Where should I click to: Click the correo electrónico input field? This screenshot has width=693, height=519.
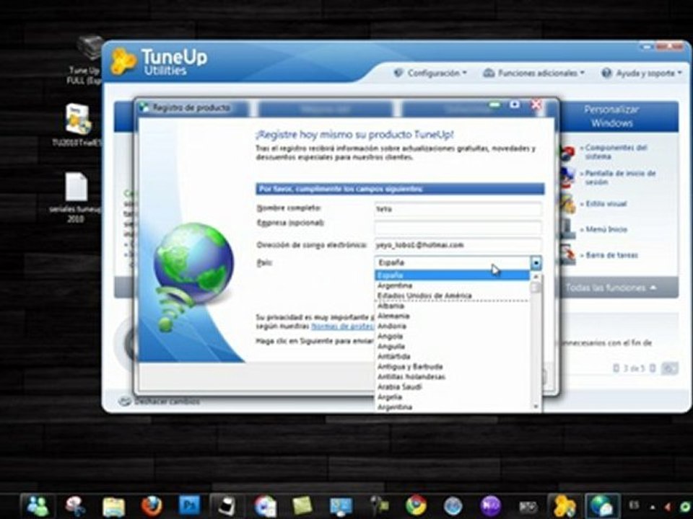point(458,245)
